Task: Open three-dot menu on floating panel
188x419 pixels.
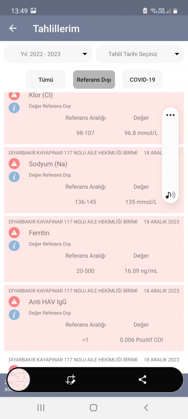Action: click(x=170, y=115)
